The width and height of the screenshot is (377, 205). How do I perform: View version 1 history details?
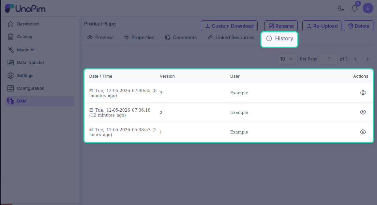click(x=363, y=132)
